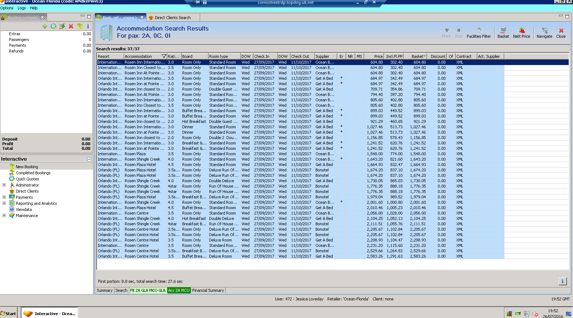Open the Help menu
573x318 pixels.
(34, 8)
